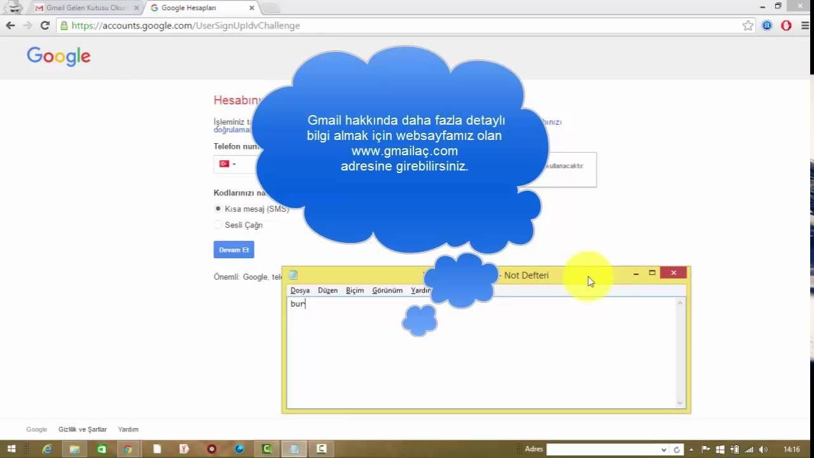Go back with the browser back arrow
Viewport: 814px width, 458px height.
[x=10, y=25]
